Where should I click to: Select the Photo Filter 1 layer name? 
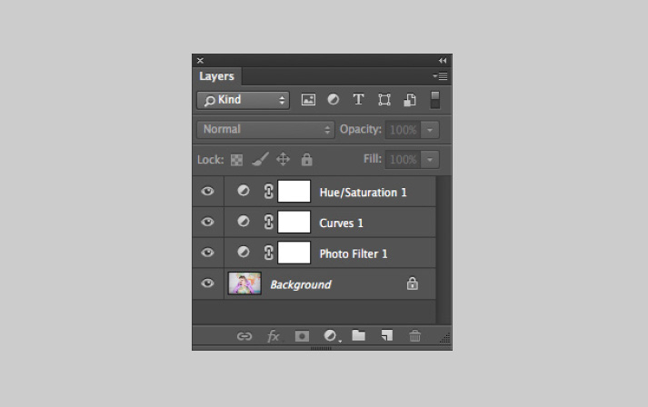[354, 253]
